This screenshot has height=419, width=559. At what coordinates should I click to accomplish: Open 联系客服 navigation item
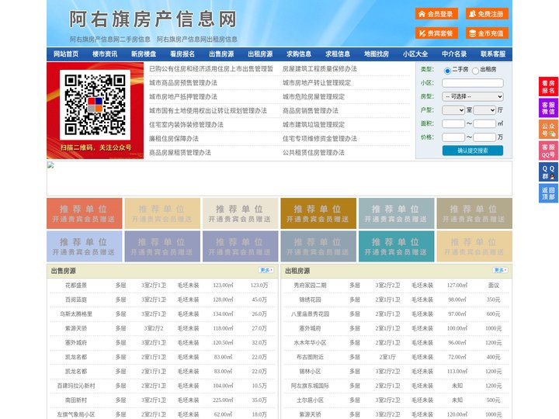coord(494,54)
